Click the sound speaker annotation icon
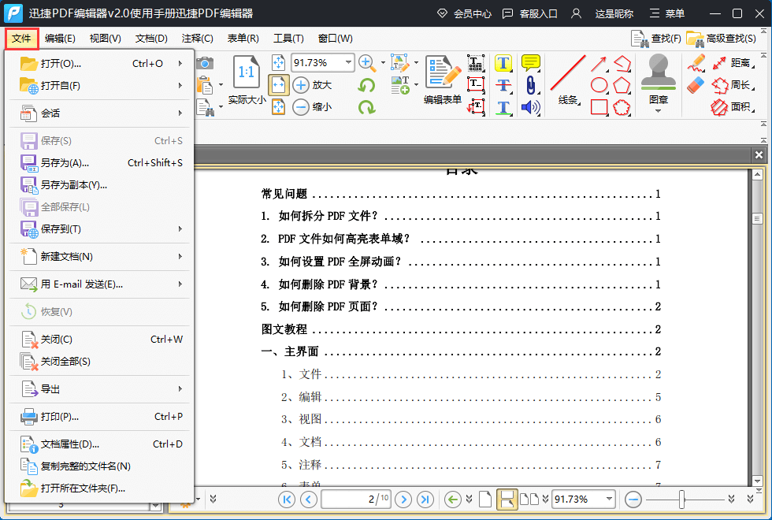 point(531,107)
